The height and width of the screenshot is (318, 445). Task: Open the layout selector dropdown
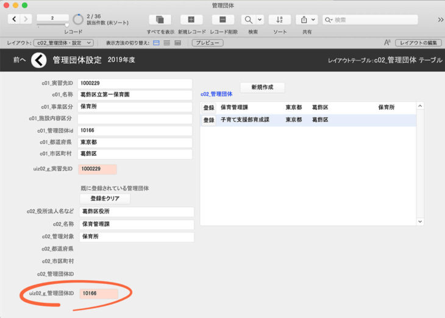(x=63, y=43)
